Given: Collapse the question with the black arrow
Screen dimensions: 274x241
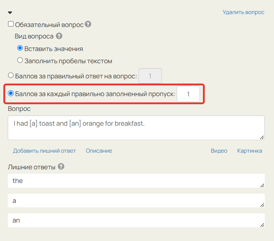Looking at the screenshot, I should tap(10, 13).
